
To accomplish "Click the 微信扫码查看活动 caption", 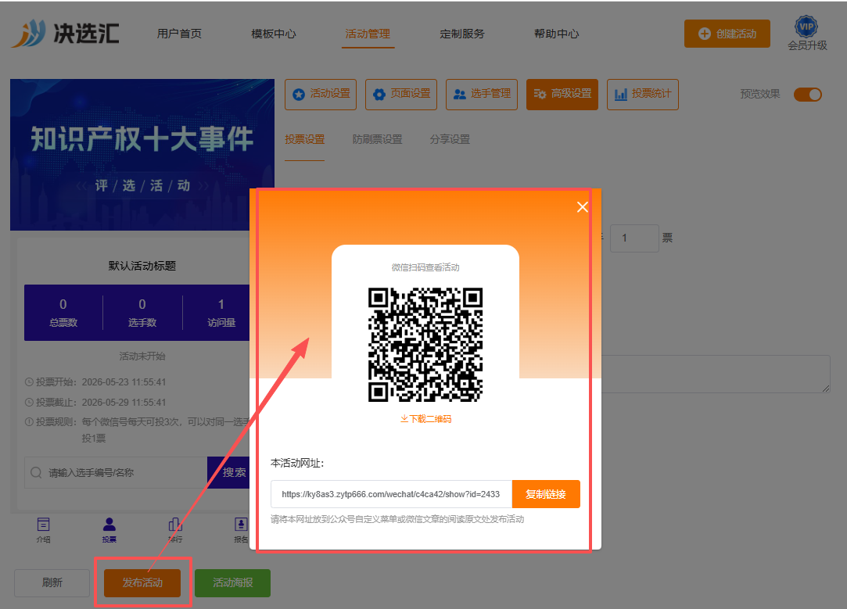I will pyautogui.click(x=425, y=267).
